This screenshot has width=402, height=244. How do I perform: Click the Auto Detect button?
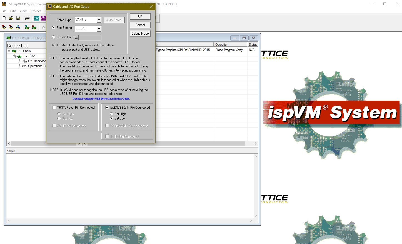point(114,20)
